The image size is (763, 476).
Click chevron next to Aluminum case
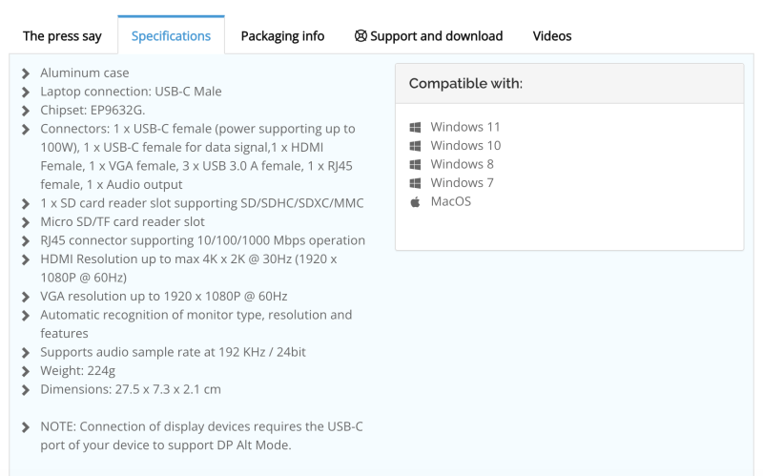coord(26,73)
